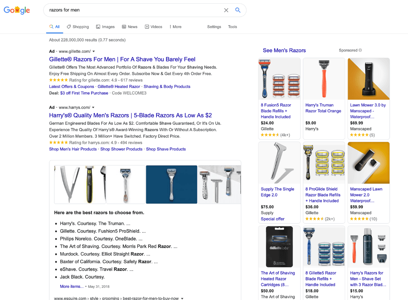Open the Images tab

[106, 27]
